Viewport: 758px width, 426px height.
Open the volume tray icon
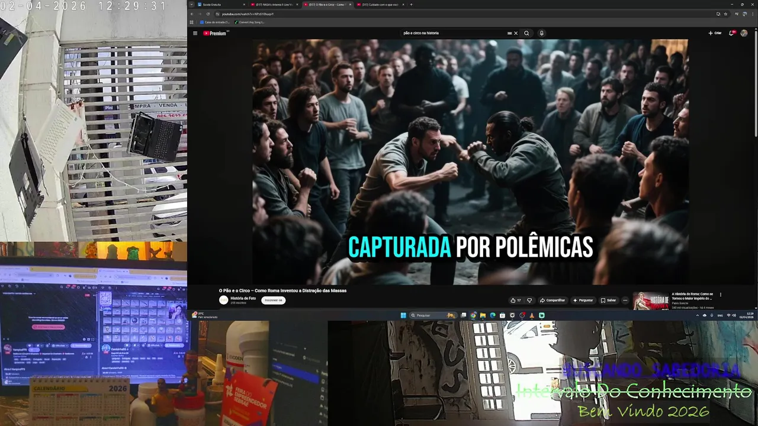734,315
